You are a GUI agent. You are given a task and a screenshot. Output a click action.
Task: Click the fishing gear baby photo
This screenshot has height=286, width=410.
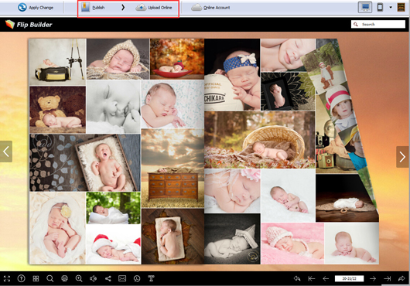point(57,62)
